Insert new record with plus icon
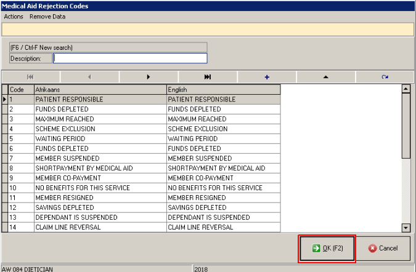This screenshot has height=272, width=416. [267, 77]
